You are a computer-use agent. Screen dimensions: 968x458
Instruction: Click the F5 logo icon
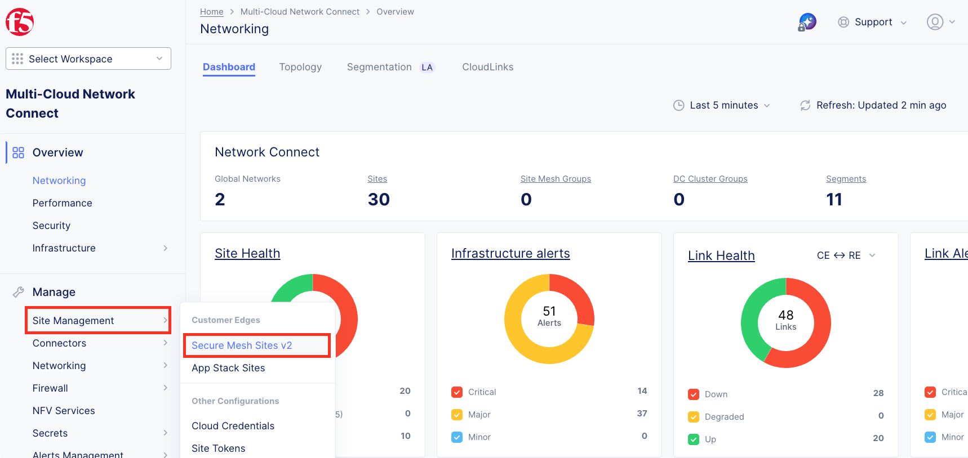(x=20, y=22)
